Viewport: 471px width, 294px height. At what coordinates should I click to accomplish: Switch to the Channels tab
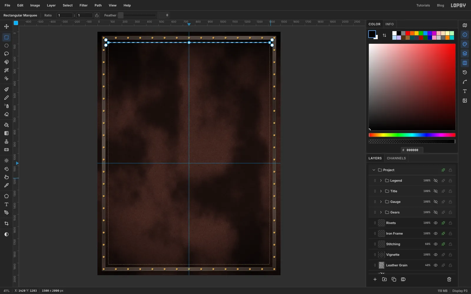(x=396, y=158)
